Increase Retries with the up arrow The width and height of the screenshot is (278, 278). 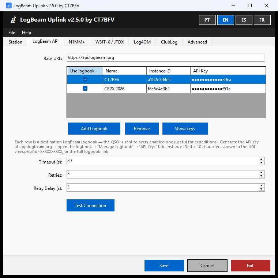(x=261, y=173)
